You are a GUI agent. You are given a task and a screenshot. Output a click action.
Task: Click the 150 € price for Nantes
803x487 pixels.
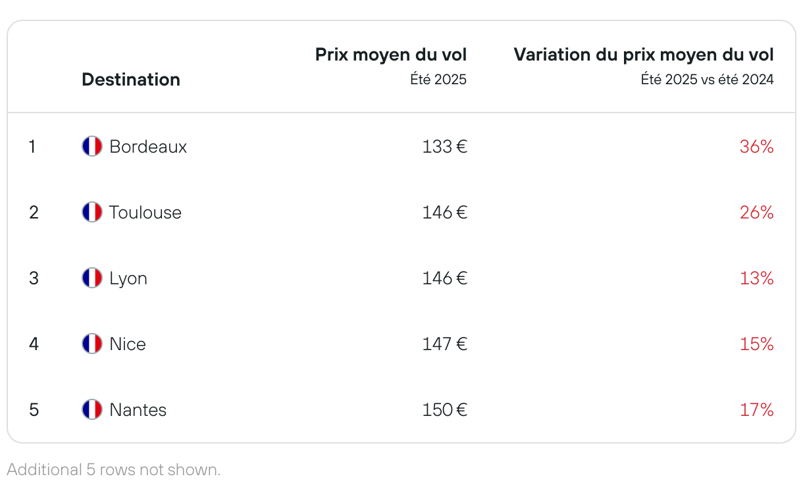pos(445,409)
